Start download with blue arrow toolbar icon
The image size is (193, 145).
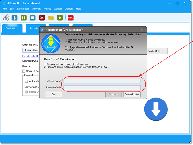tap(14, 18)
